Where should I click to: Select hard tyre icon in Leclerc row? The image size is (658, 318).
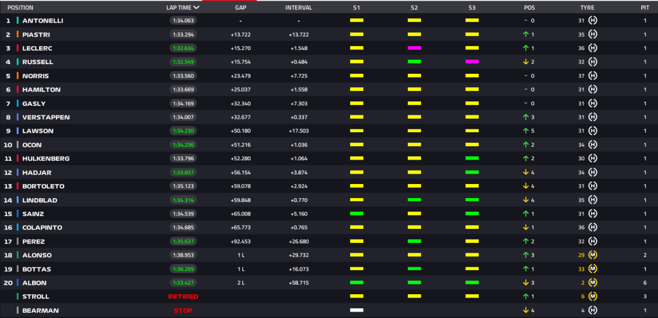click(593, 48)
